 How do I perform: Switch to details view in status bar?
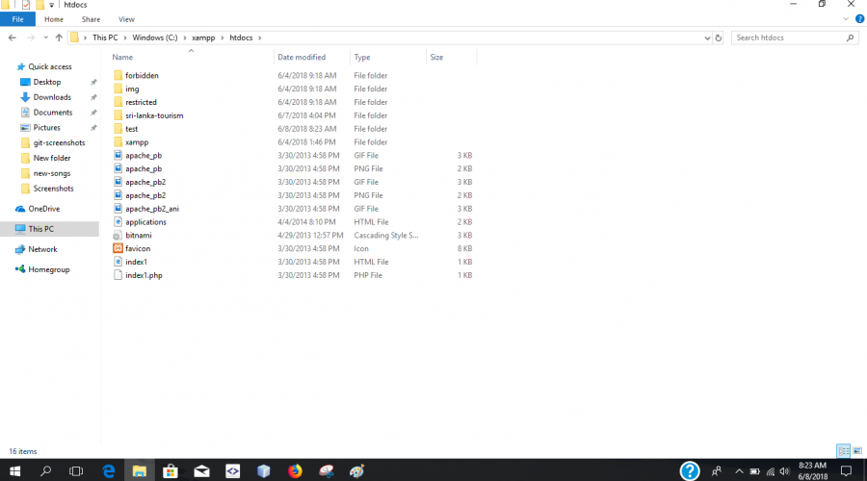click(x=844, y=450)
